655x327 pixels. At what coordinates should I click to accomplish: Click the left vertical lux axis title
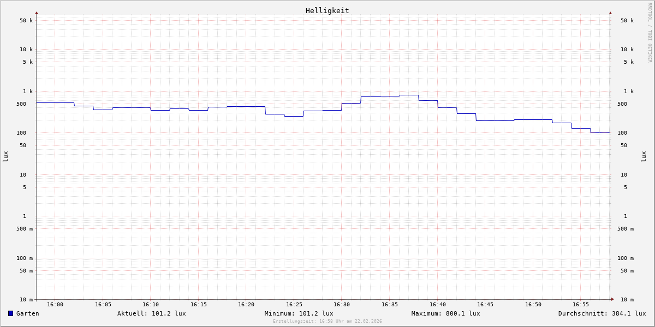5,156
